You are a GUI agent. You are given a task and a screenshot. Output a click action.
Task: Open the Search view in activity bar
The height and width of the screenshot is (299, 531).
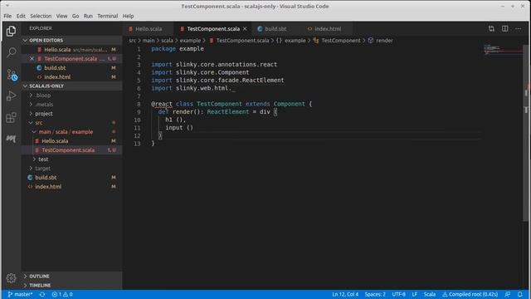pyautogui.click(x=11, y=52)
